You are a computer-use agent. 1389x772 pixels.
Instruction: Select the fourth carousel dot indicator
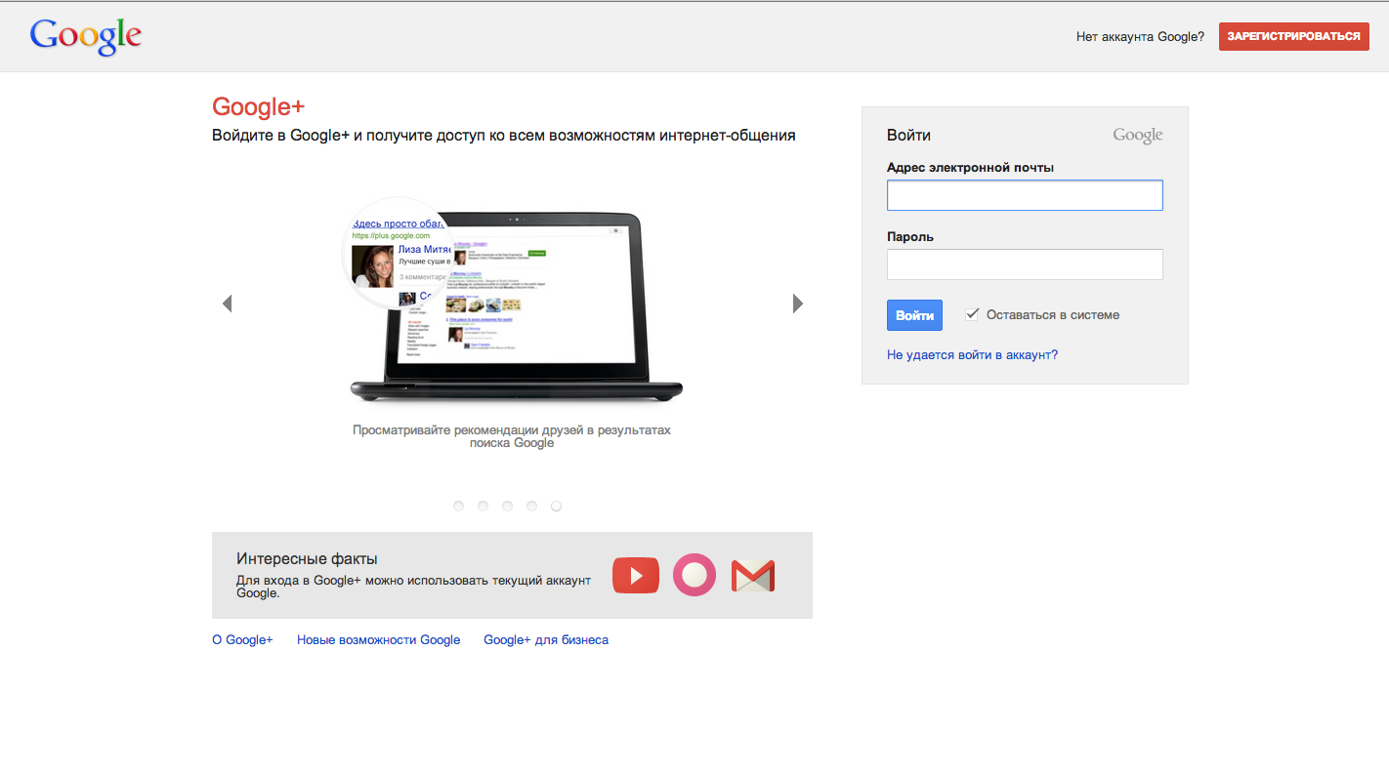(532, 506)
